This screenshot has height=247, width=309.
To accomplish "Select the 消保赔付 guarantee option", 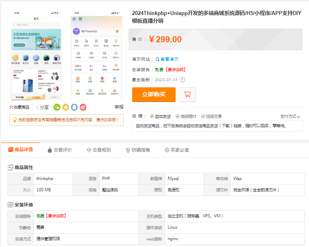I will click(x=186, y=116).
